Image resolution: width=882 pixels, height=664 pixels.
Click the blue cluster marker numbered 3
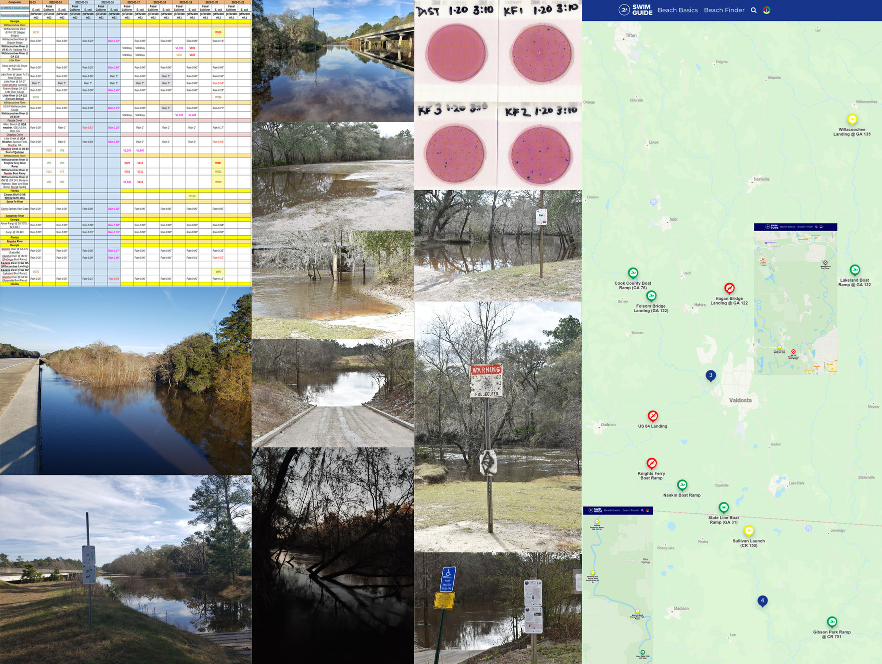tap(710, 376)
